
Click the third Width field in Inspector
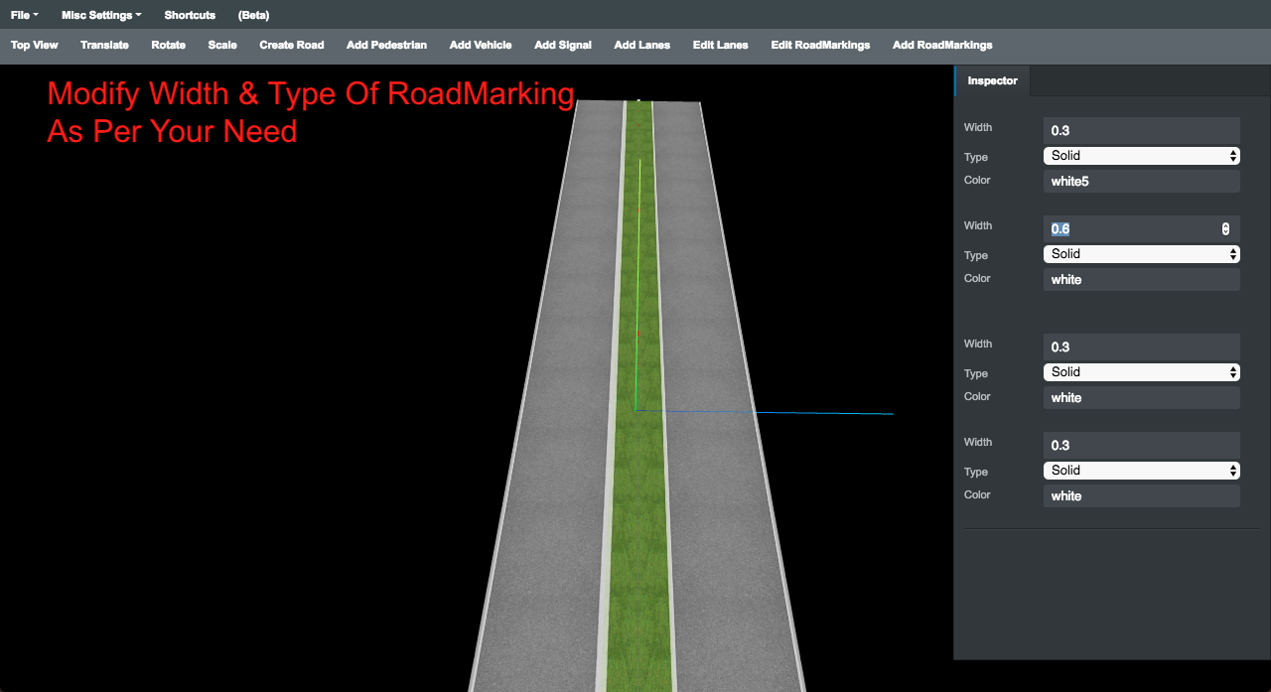(x=1142, y=346)
